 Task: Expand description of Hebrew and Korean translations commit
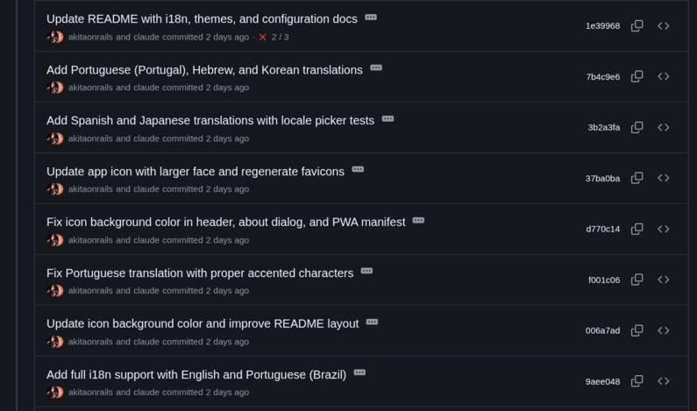pyautogui.click(x=376, y=67)
